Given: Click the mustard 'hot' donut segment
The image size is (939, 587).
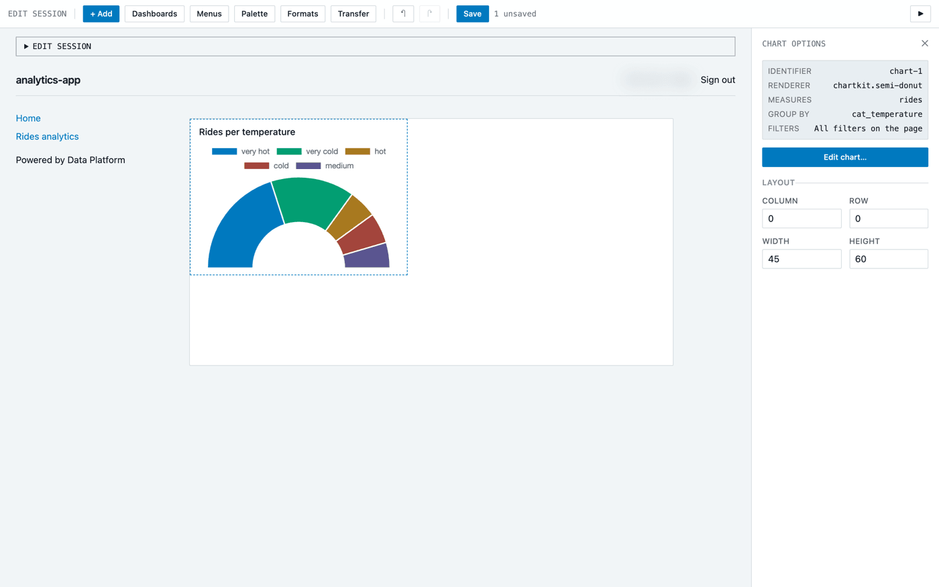Looking at the screenshot, I should pos(349,217).
